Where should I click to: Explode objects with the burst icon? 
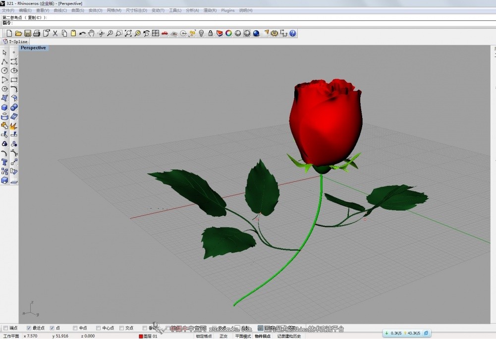(x=14, y=126)
